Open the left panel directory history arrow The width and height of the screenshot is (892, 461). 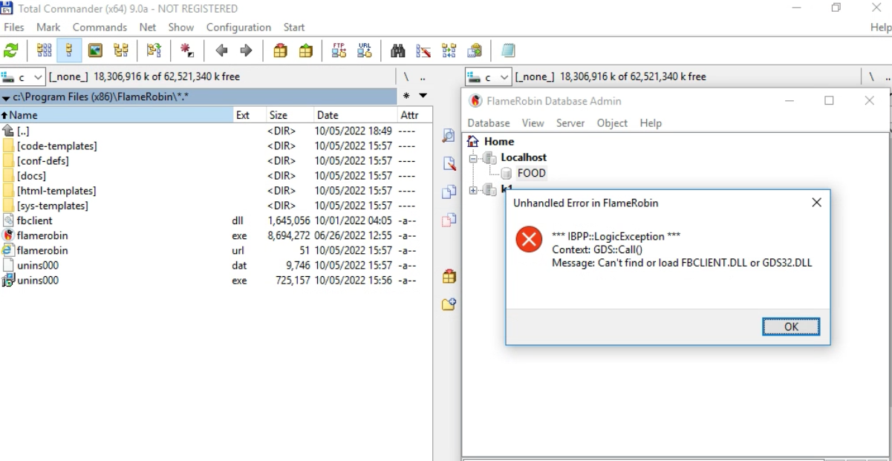click(x=423, y=96)
